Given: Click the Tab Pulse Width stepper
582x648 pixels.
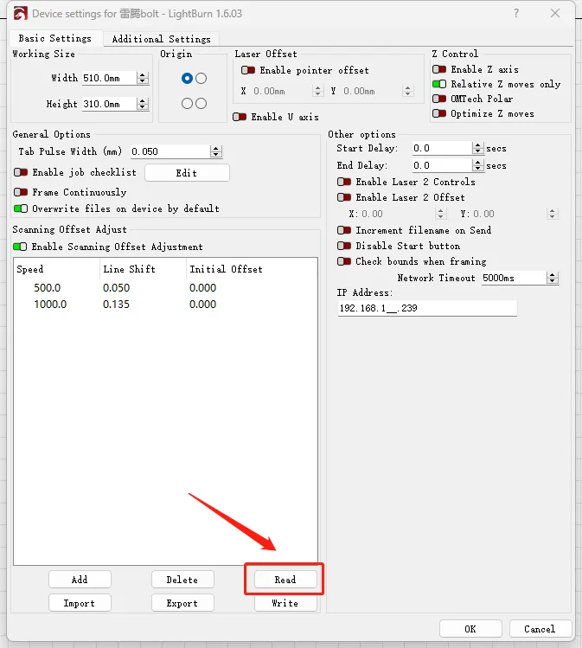Looking at the screenshot, I should (216, 151).
